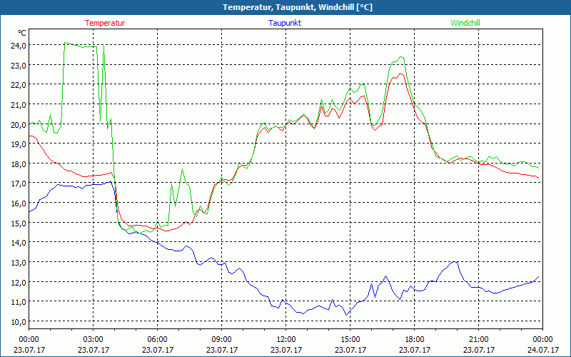Select the 13,0 y-axis value
This screenshot has width=571, height=357.
pos(19,262)
